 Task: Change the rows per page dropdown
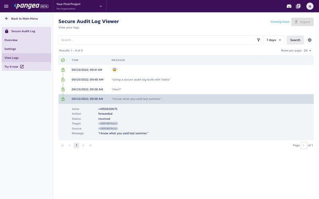pyautogui.click(x=307, y=51)
